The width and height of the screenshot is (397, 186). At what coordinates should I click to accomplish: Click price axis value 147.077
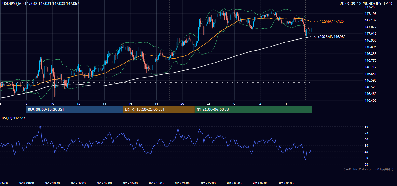coord(371,27)
